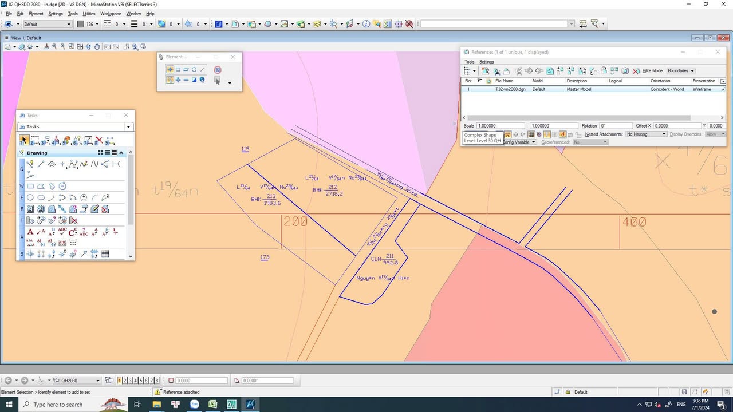733x412 pixels.
Task: Click the active color 136 swatch
Action: pos(81,24)
